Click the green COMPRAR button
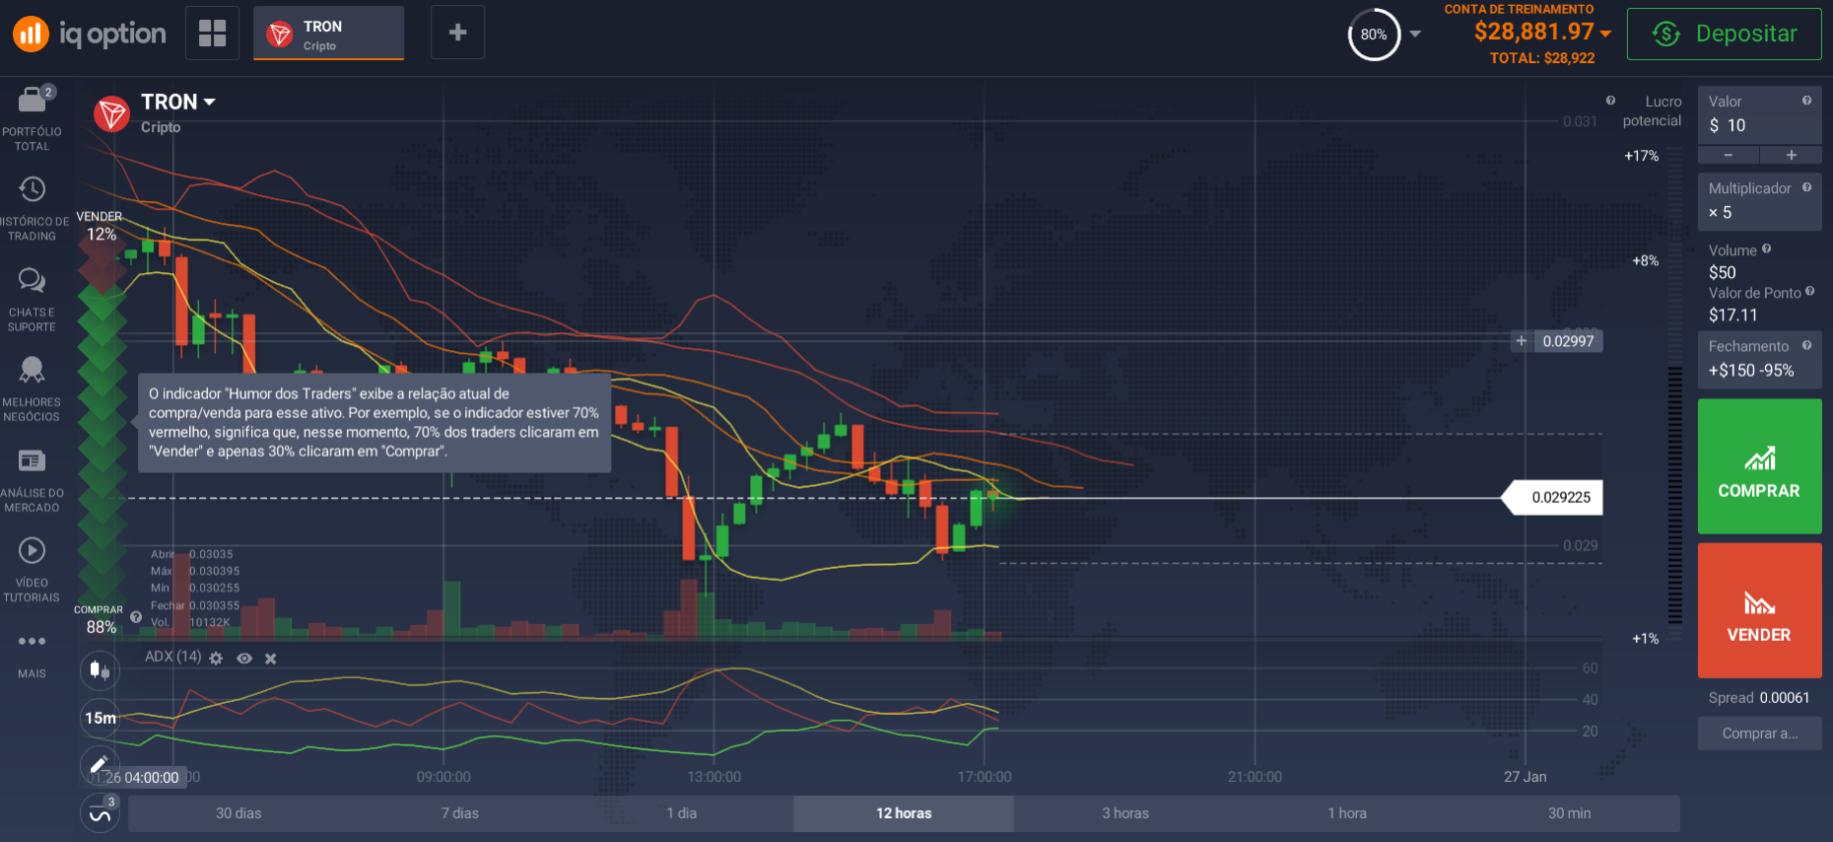Viewport: 1833px width, 842px height. point(1759,466)
